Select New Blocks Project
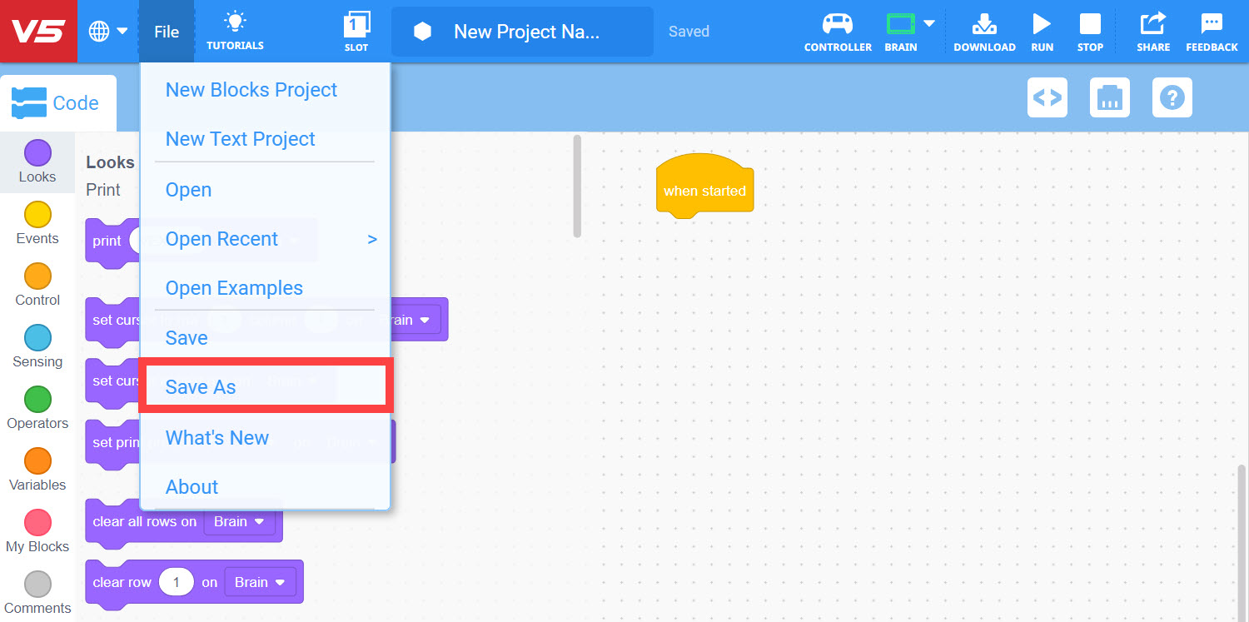Viewport: 1249px width, 622px height. pos(251,89)
